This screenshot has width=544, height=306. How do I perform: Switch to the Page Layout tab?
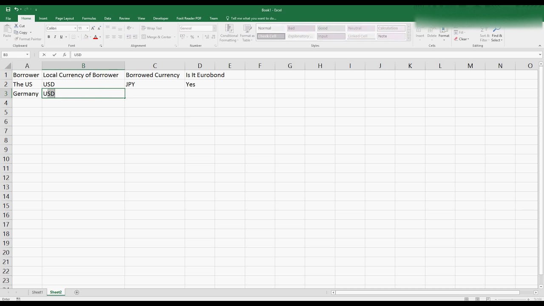(65, 18)
